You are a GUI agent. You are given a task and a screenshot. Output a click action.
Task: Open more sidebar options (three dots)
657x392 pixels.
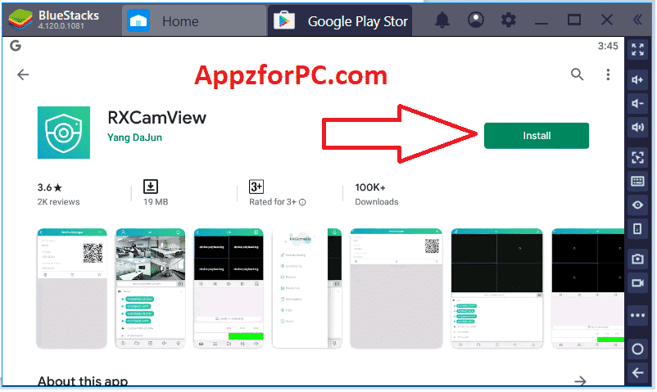(x=637, y=315)
